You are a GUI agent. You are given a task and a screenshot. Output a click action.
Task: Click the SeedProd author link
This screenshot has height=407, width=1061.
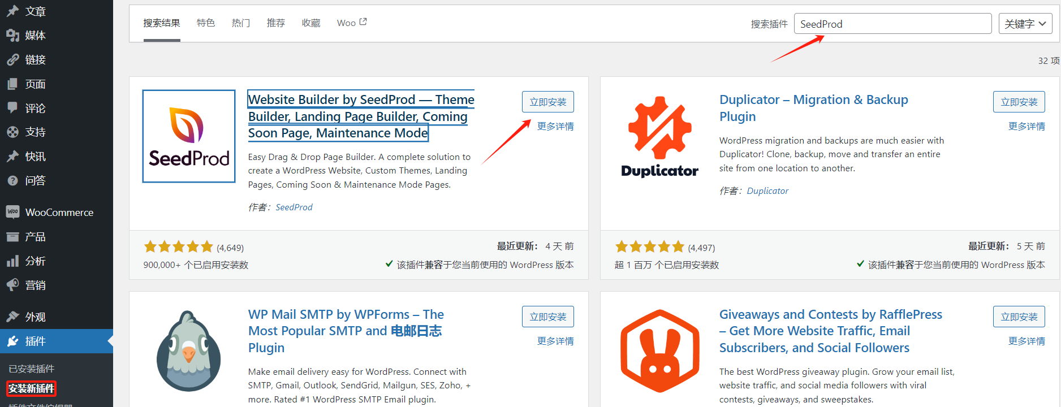[x=294, y=207]
